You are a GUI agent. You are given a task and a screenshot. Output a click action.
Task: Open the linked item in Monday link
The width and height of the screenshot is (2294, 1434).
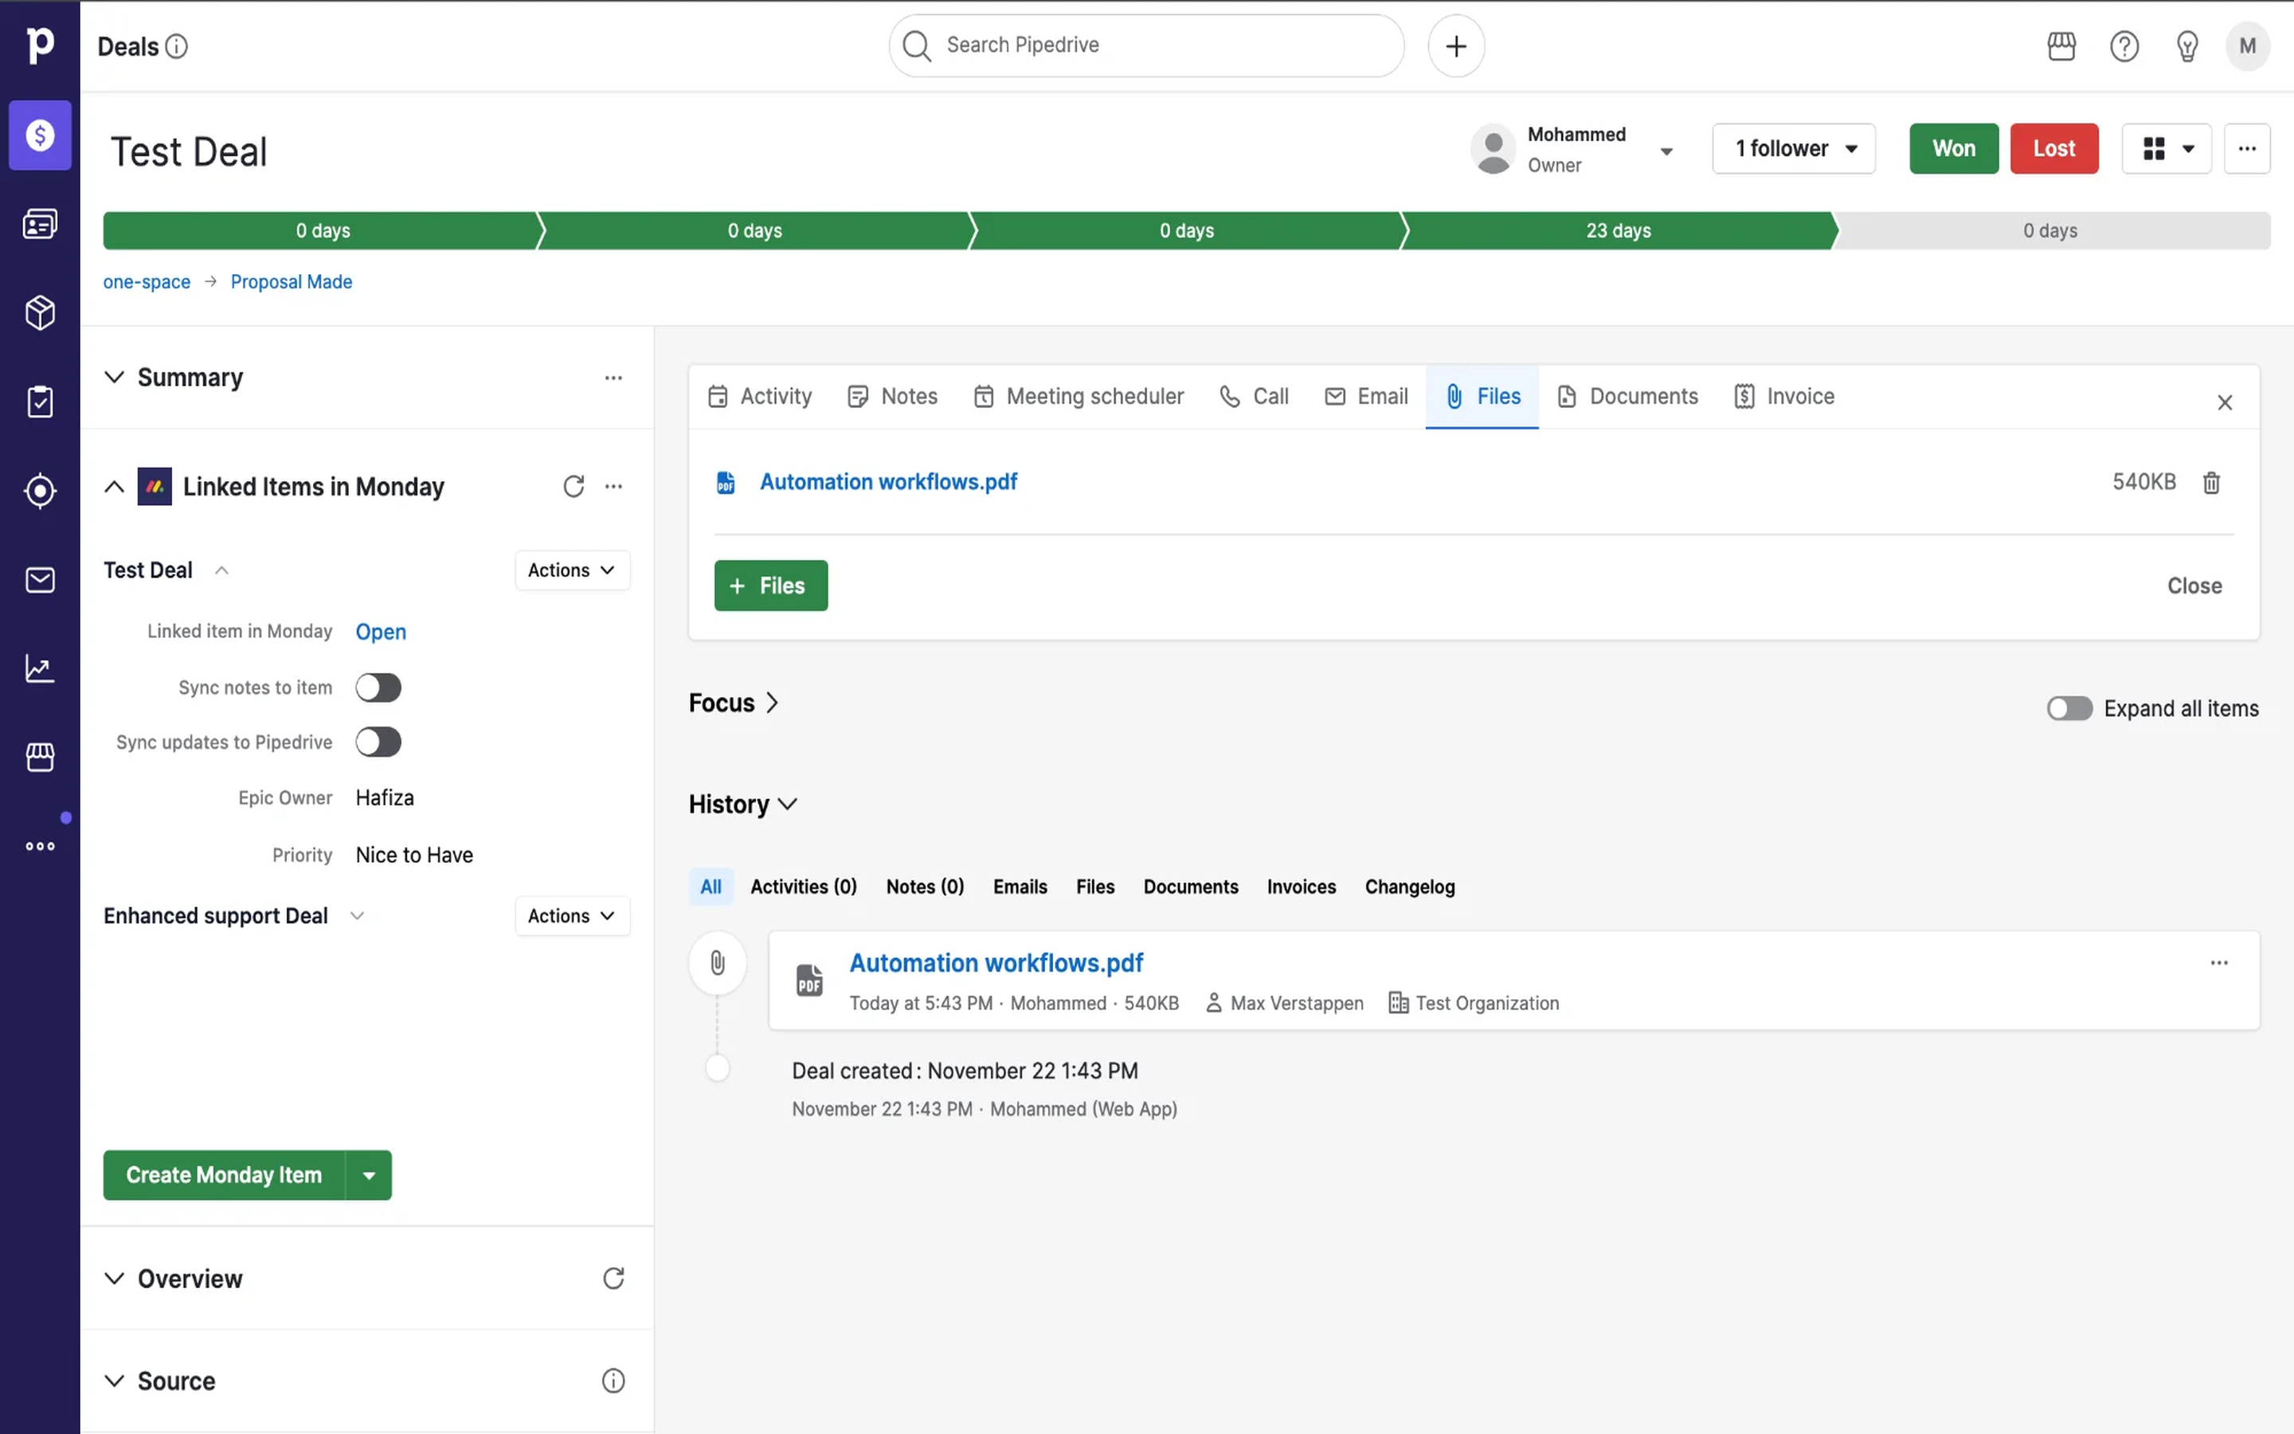380,632
